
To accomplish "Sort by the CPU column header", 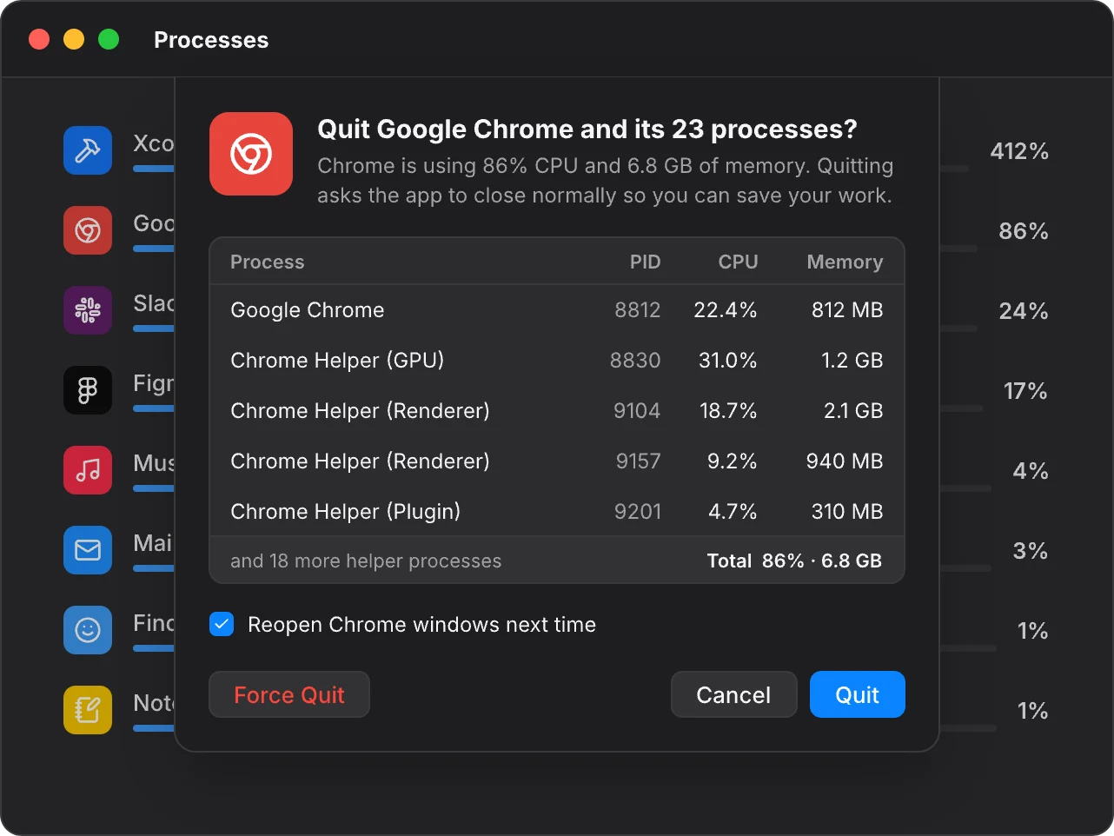I will 739,262.
